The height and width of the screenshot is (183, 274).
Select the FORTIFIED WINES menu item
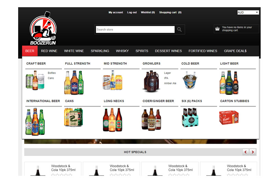[x=203, y=51]
